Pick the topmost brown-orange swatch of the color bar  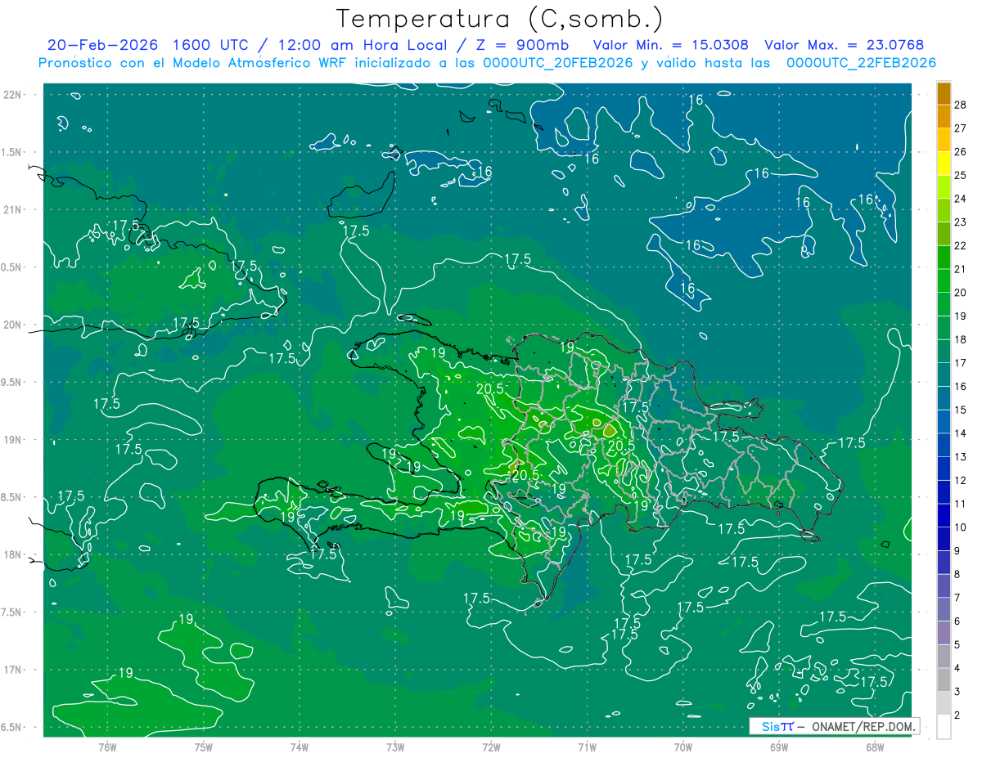[x=944, y=93]
